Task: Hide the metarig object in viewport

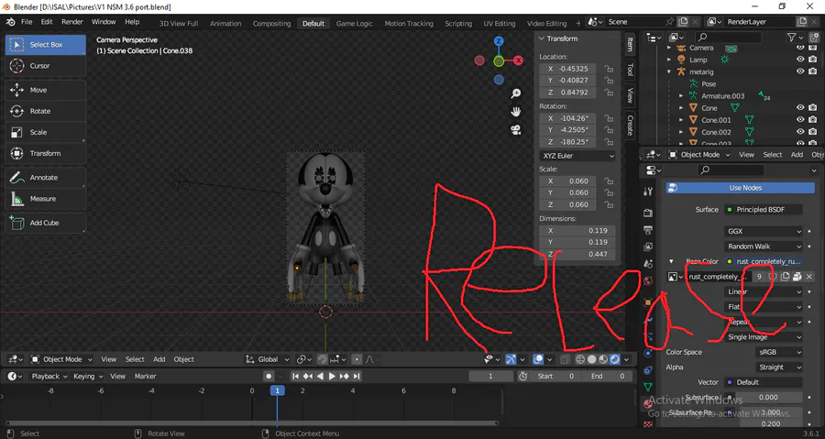Action: coord(800,71)
